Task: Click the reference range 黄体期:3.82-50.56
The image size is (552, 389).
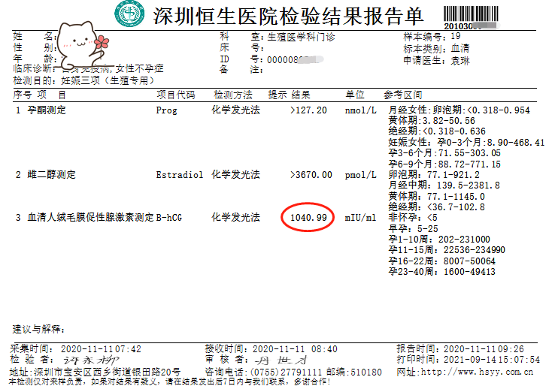Action: (x=432, y=121)
